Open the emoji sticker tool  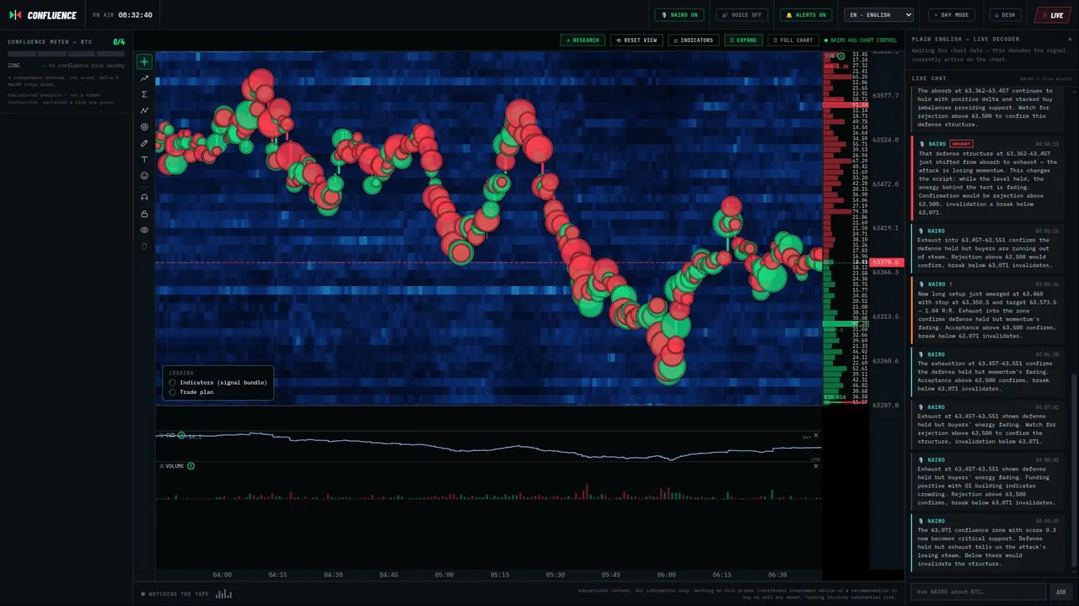click(x=144, y=176)
